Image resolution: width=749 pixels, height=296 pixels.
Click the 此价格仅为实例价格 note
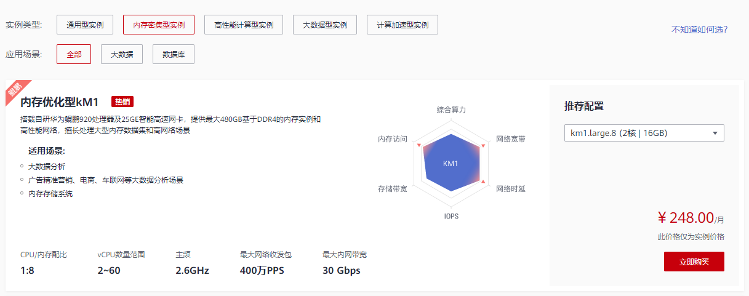tap(691, 236)
